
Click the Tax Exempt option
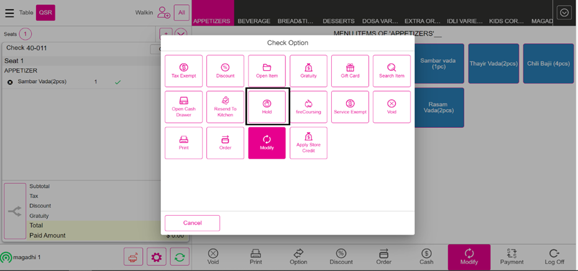coord(183,71)
